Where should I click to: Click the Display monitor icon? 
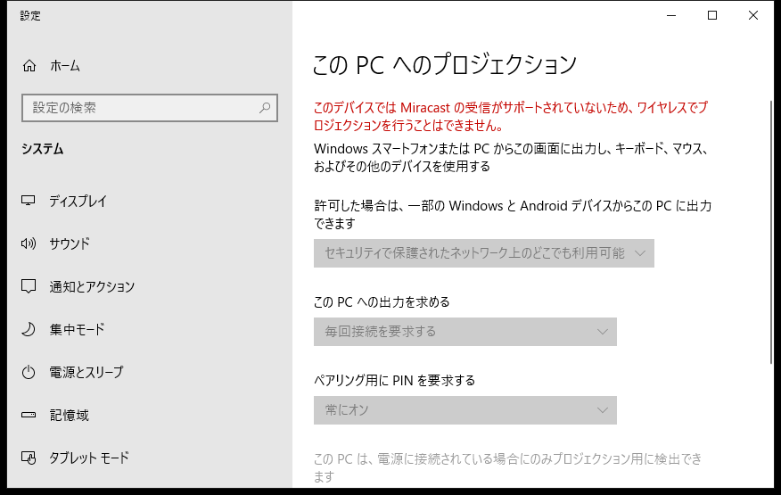click(29, 201)
